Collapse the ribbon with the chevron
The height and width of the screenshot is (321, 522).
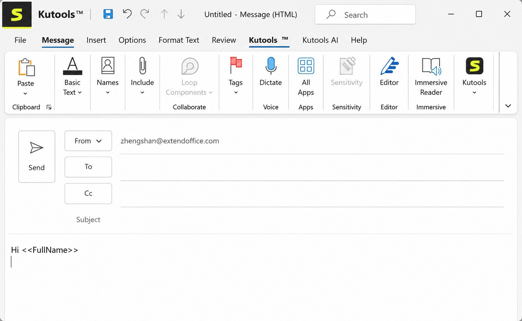tap(508, 106)
